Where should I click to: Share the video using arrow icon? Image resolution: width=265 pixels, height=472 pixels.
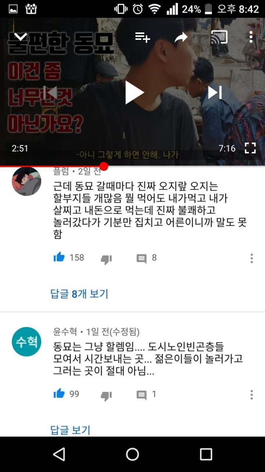click(x=181, y=37)
